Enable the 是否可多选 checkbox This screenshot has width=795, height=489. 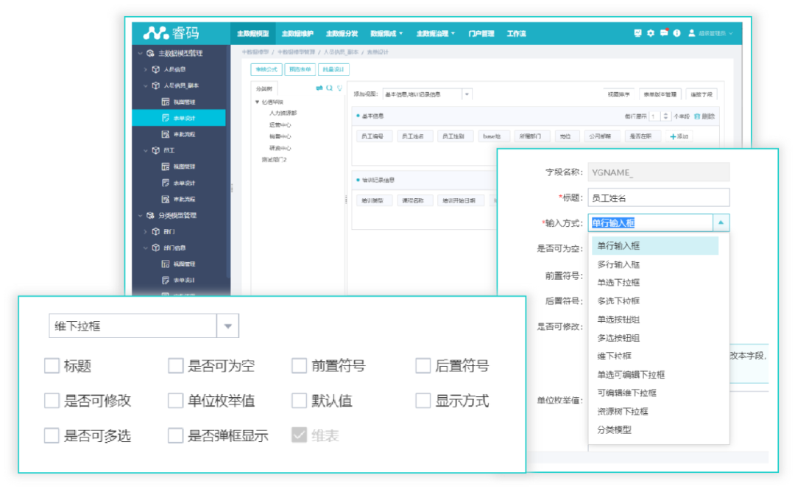(x=52, y=435)
